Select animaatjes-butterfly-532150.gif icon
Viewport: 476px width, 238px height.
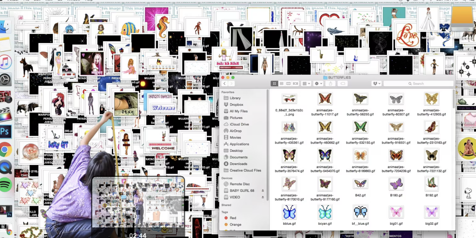360,127
